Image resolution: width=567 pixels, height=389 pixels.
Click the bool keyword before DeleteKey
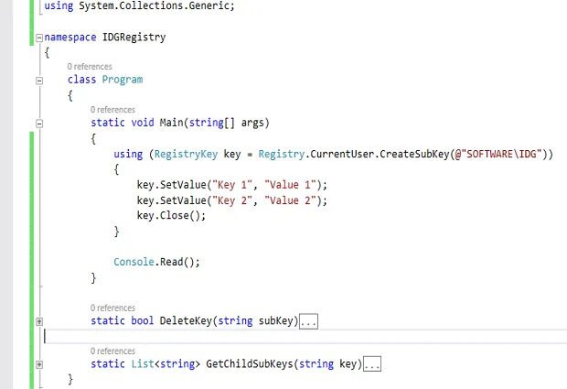click(x=143, y=320)
